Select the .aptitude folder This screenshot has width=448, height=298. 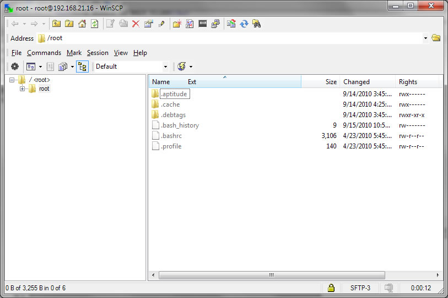(x=175, y=94)
